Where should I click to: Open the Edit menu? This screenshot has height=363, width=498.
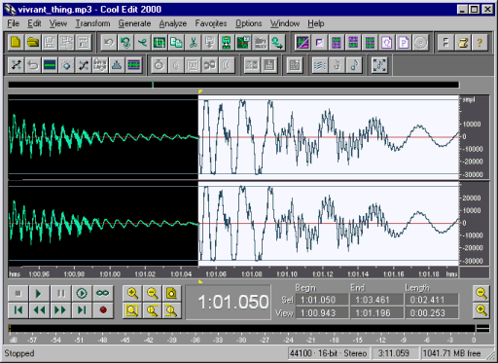pos(34,23)
